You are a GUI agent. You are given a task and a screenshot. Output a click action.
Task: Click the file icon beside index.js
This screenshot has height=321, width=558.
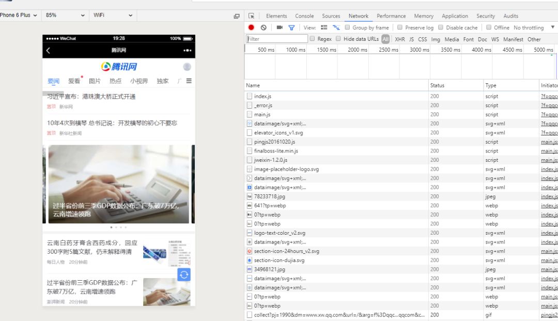click(250, 96)
